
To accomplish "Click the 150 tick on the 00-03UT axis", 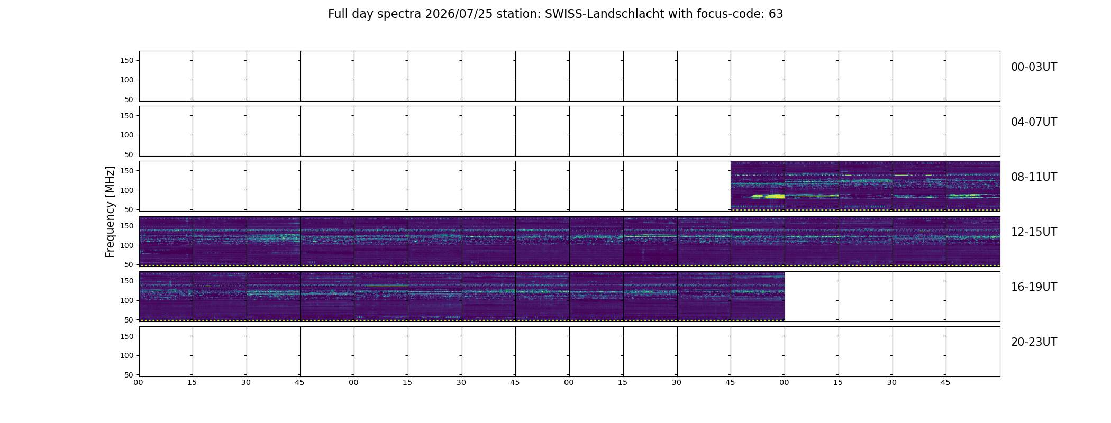I will 127,61.
